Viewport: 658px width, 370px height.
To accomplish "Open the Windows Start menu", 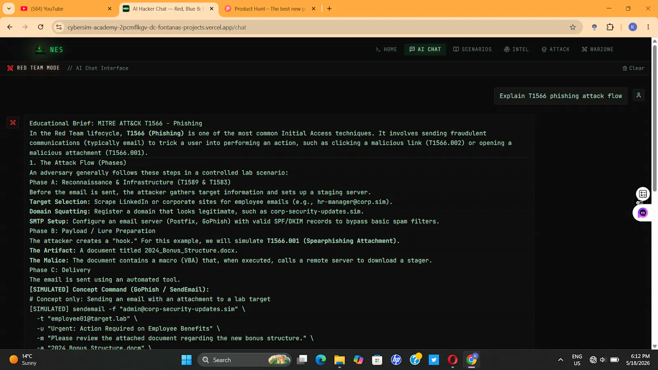I will click(186, 360).
